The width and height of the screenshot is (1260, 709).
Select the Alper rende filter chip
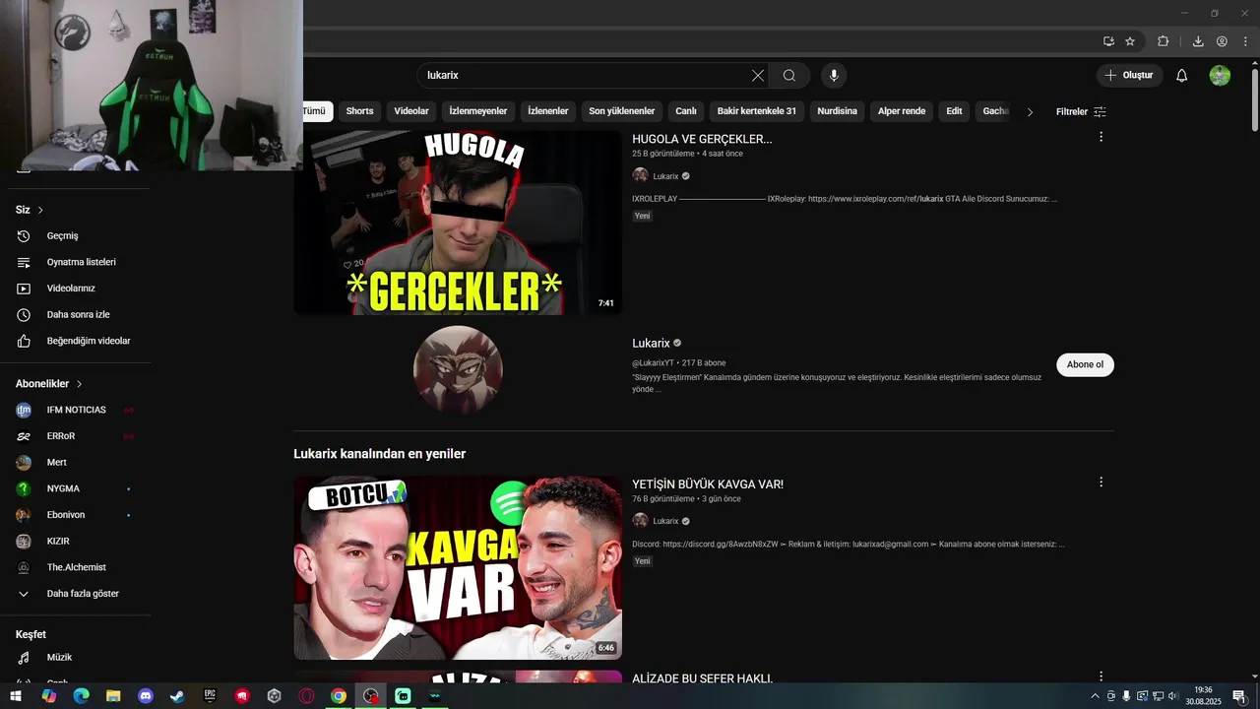point(902,111)
